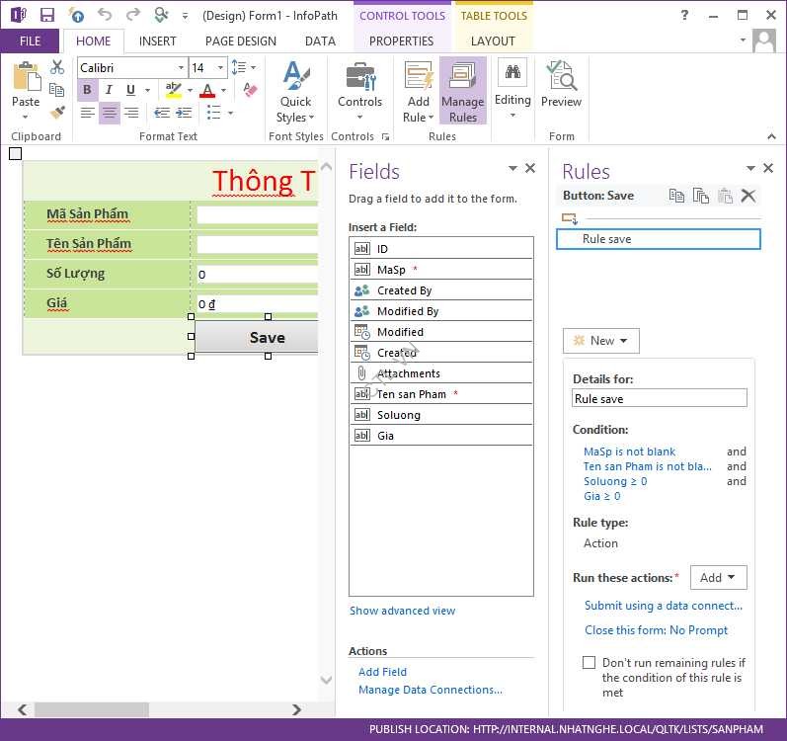
Task: Click Manage Data Connections link
Action: pyautogui.click(x=431, y=690)
